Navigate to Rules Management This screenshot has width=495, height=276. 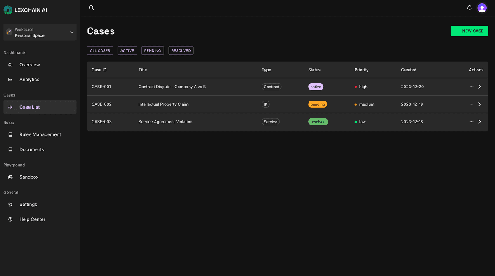(40, 134)
